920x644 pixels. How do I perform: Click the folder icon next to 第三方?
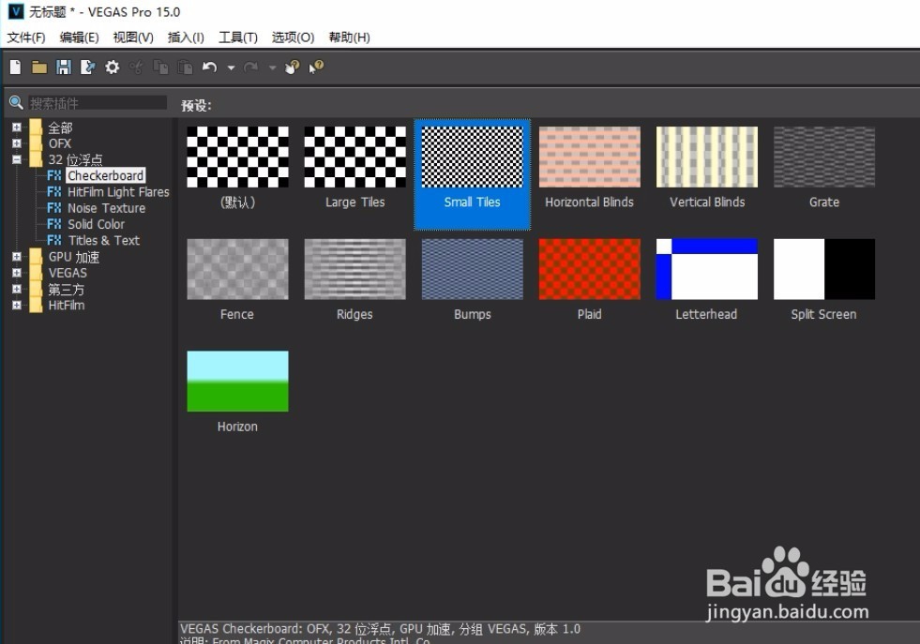36,289
